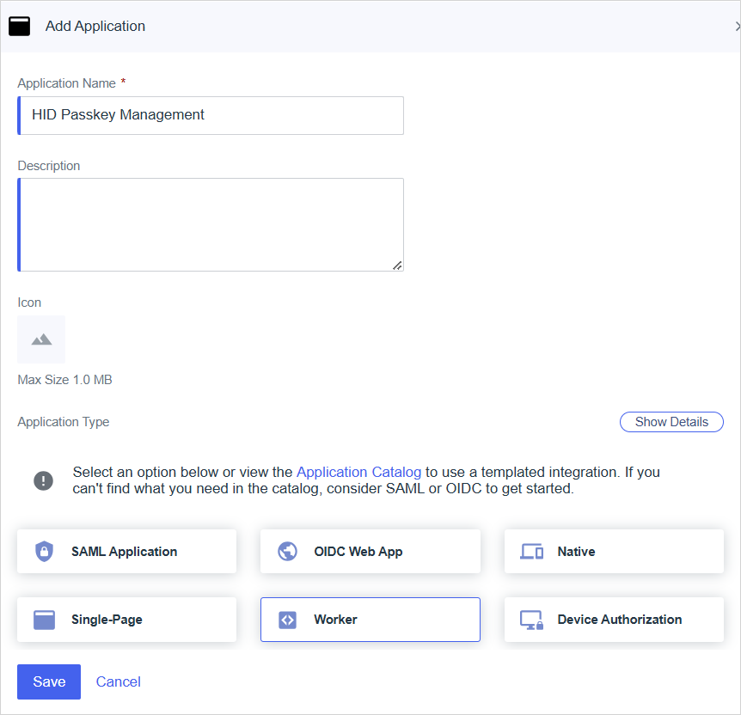Click the Single-Page window icon

coord(44,620)
